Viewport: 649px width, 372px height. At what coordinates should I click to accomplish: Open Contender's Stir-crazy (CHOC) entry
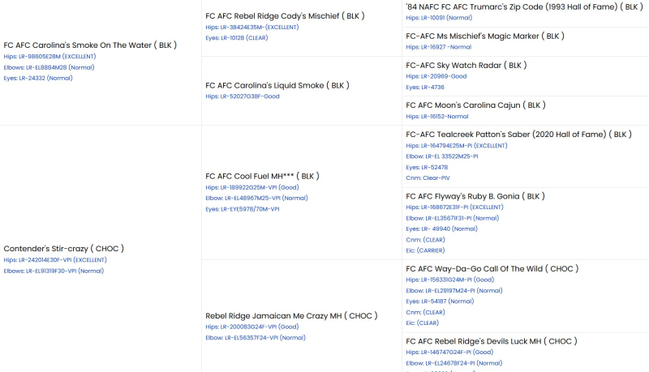point(64,249)
